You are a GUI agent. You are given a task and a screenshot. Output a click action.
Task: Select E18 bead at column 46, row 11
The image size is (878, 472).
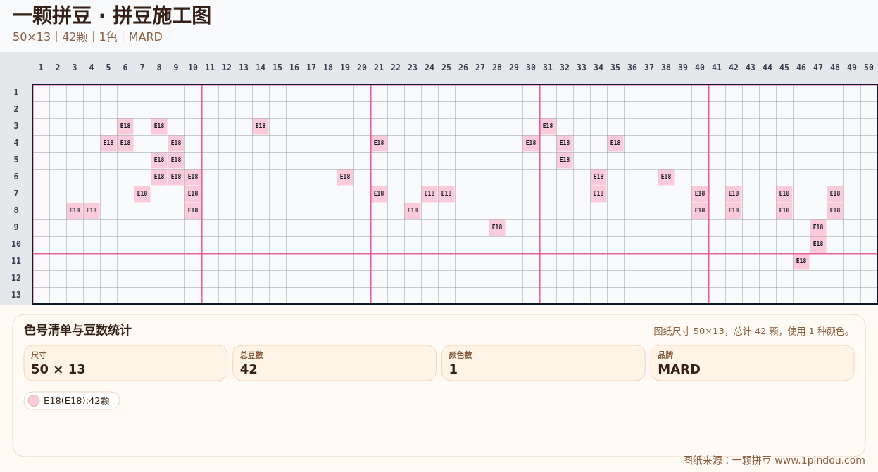[801, 262]
